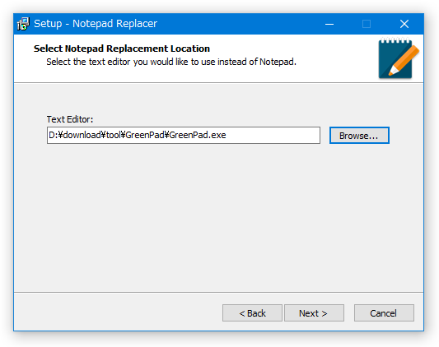Screen dimensions: 439x347
Task: Return with the < Back button
Action: (252, 313)
